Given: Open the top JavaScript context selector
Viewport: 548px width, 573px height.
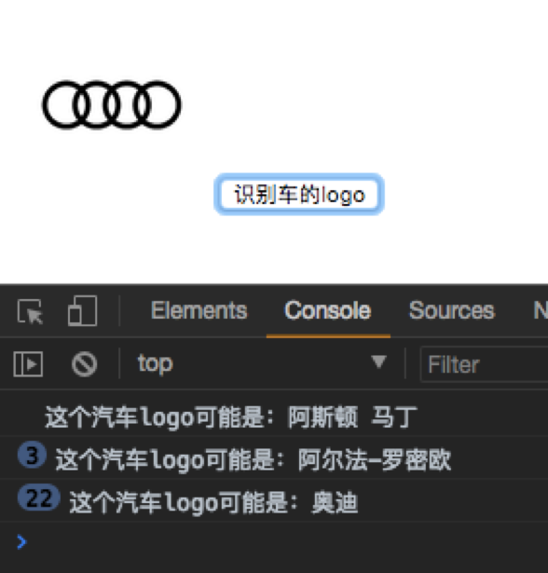Looking at the screenshot, I should pos(262,364).
